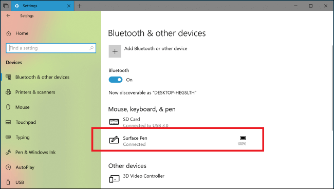
Task: Click the plus icon to add a device
Action: (115, 51)
